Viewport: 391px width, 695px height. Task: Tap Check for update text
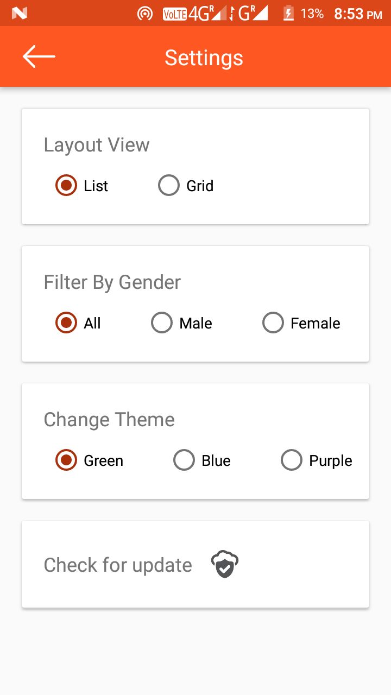[118, 565]
